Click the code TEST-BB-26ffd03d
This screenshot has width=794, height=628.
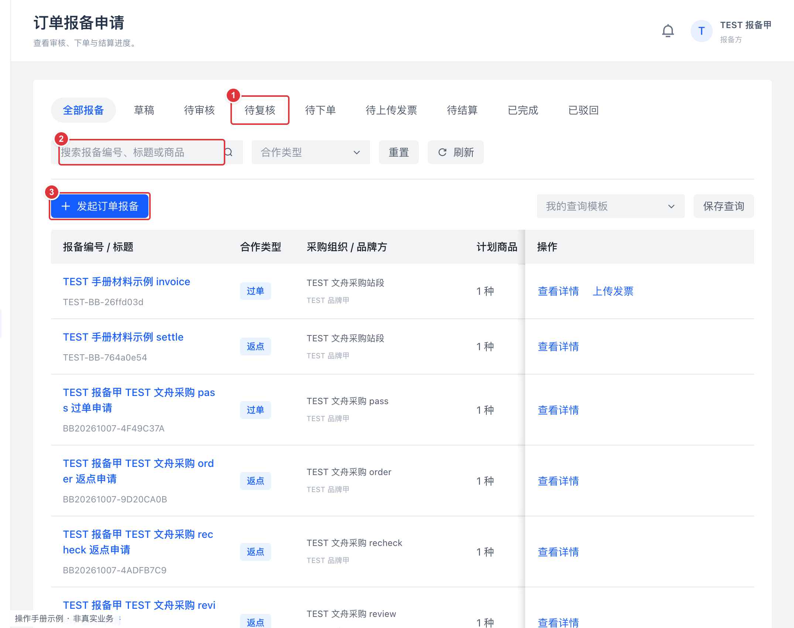coord(103,302)
